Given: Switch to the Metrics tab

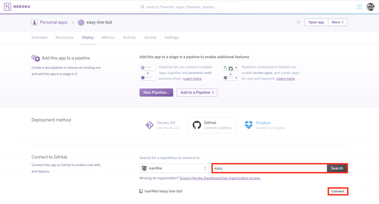Looking at the screenshot, I should tap(108, 37).
